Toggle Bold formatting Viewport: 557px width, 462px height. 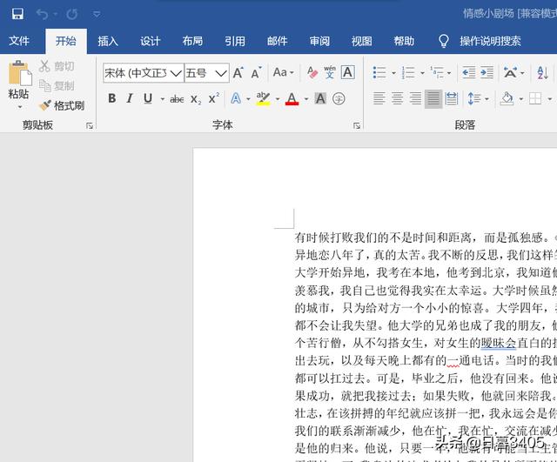[x=111, y=99]
